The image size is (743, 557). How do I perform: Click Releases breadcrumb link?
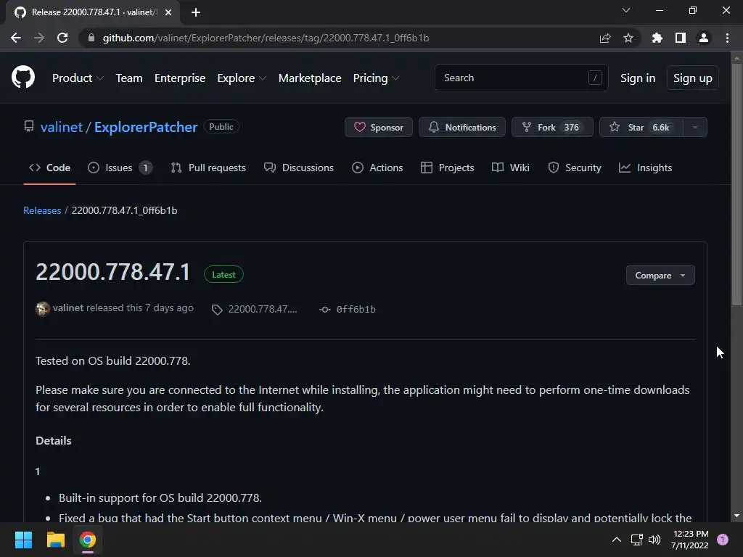coord(42,210)
